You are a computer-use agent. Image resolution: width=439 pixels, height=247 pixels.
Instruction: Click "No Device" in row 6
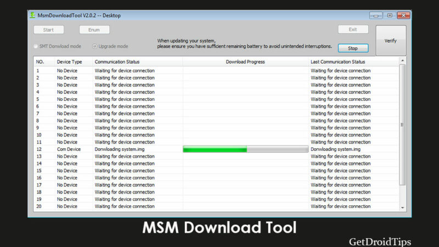tap(67, 106)
